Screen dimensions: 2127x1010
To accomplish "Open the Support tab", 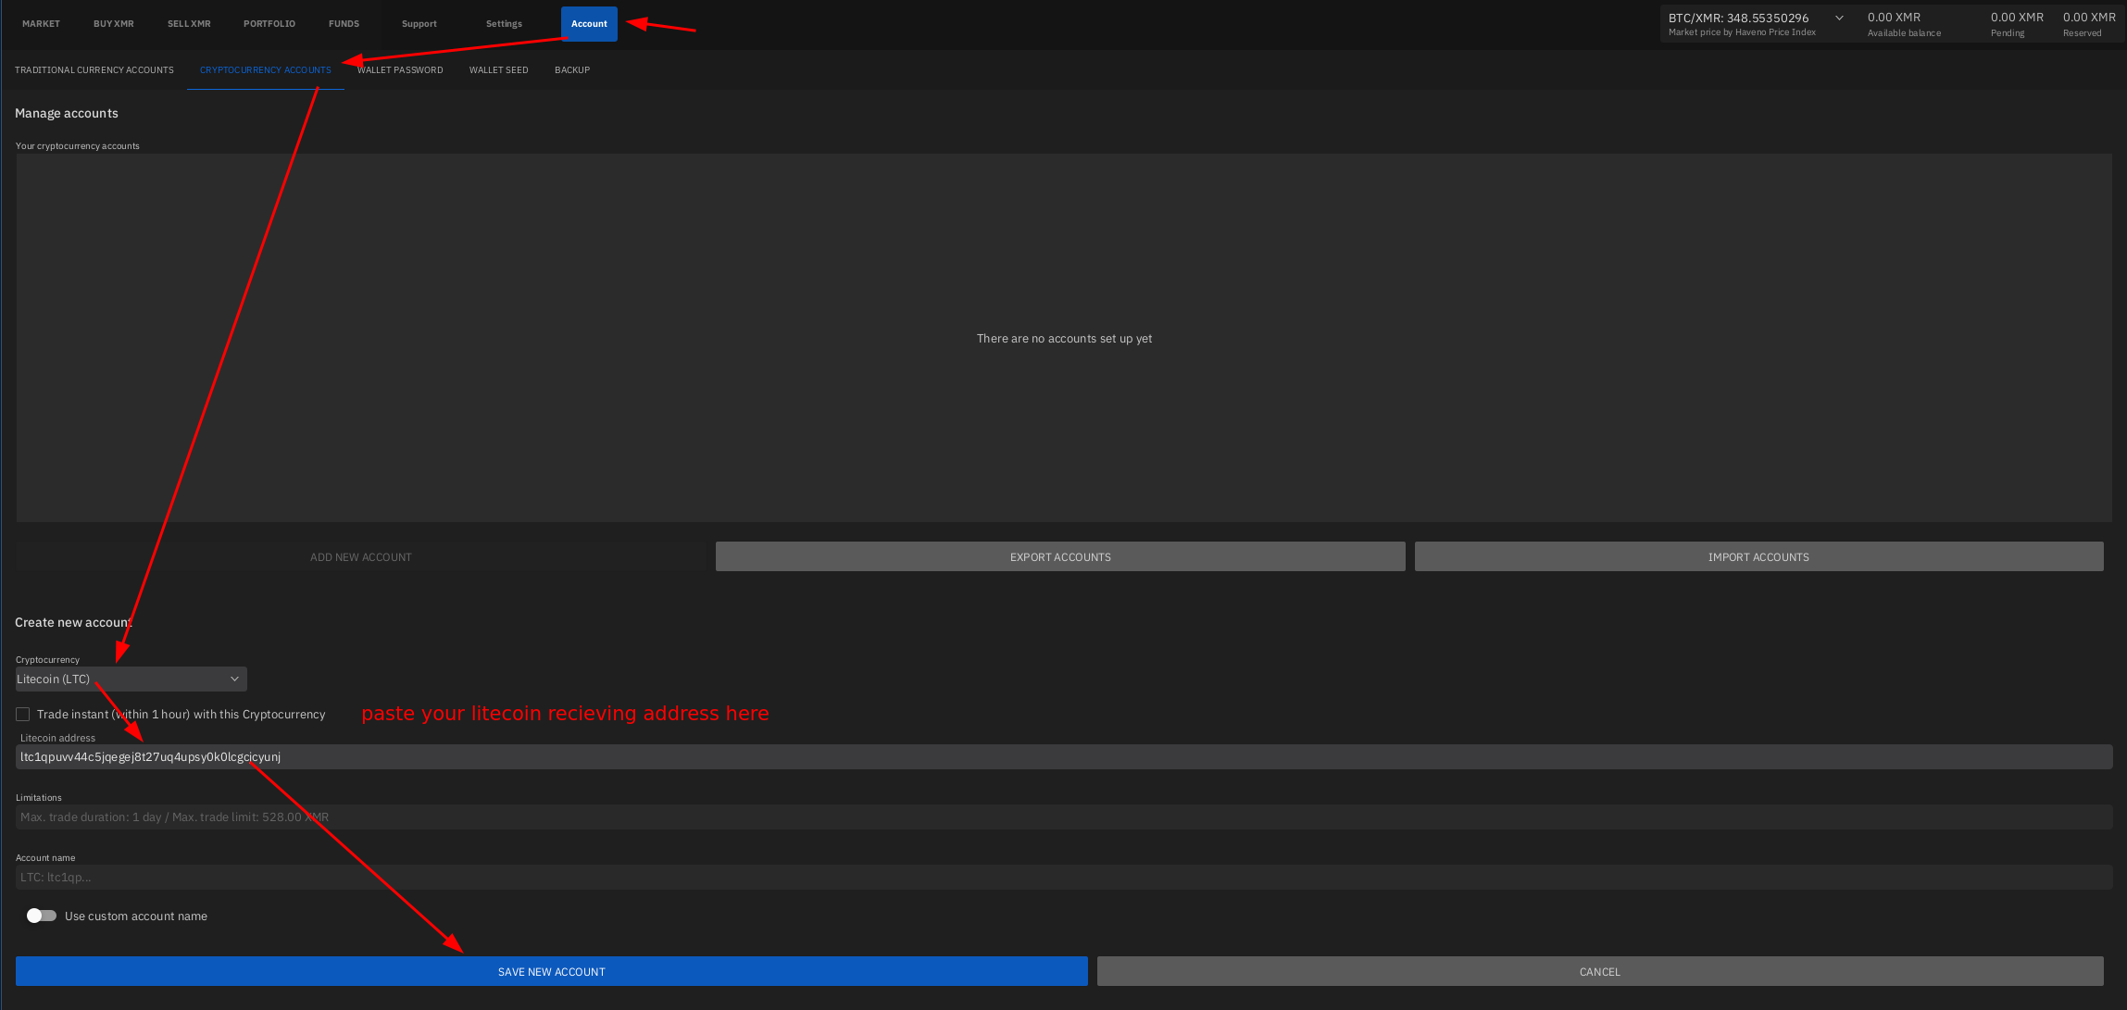I will coord(419,24).
